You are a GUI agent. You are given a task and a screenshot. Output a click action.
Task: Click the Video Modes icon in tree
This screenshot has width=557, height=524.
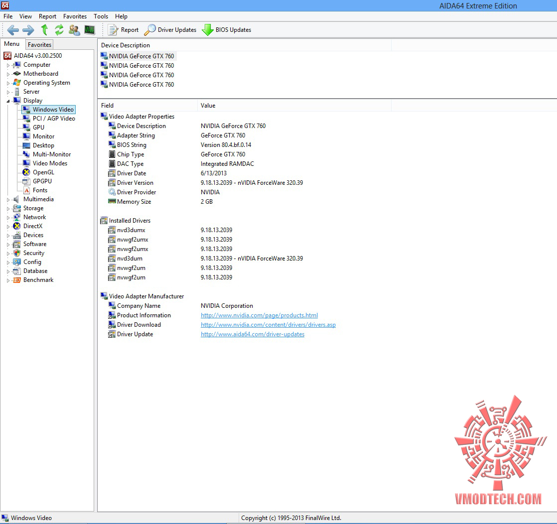click(x=26, y=163)
